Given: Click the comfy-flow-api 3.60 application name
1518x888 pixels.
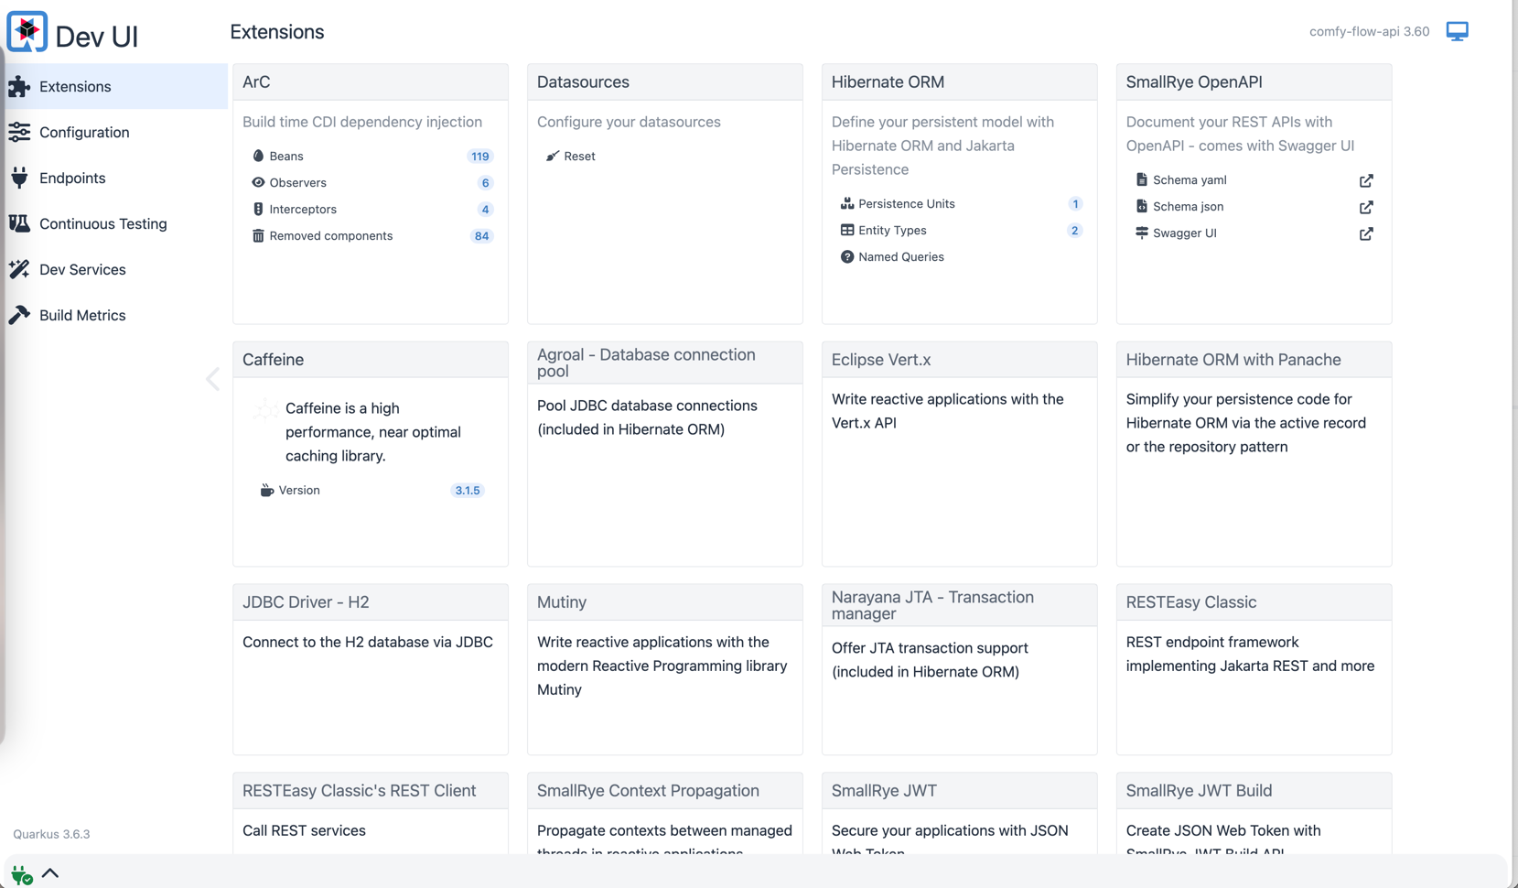Looking at the screenshot, I should (x=1369, y=32).
